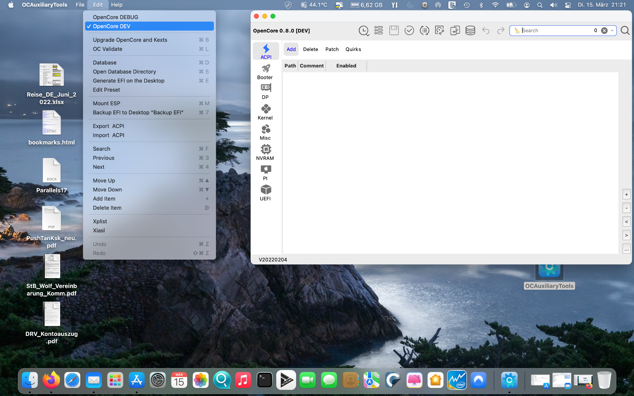Click the floppy disk save icon
The width and height of the screenshot is (634, 396).
coord(394,31)
